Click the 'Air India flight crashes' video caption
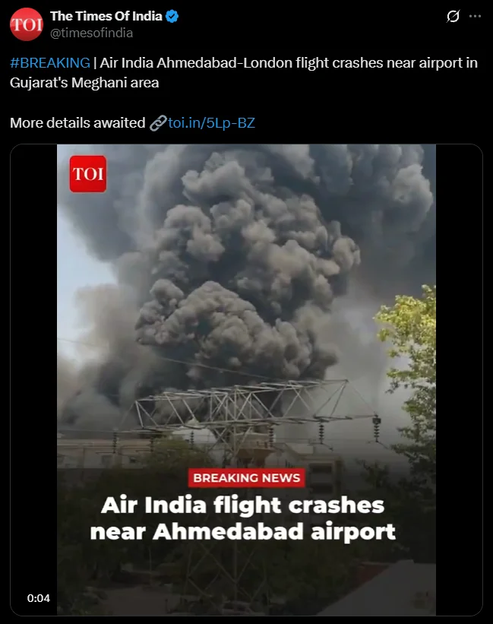 click(242, 505)
